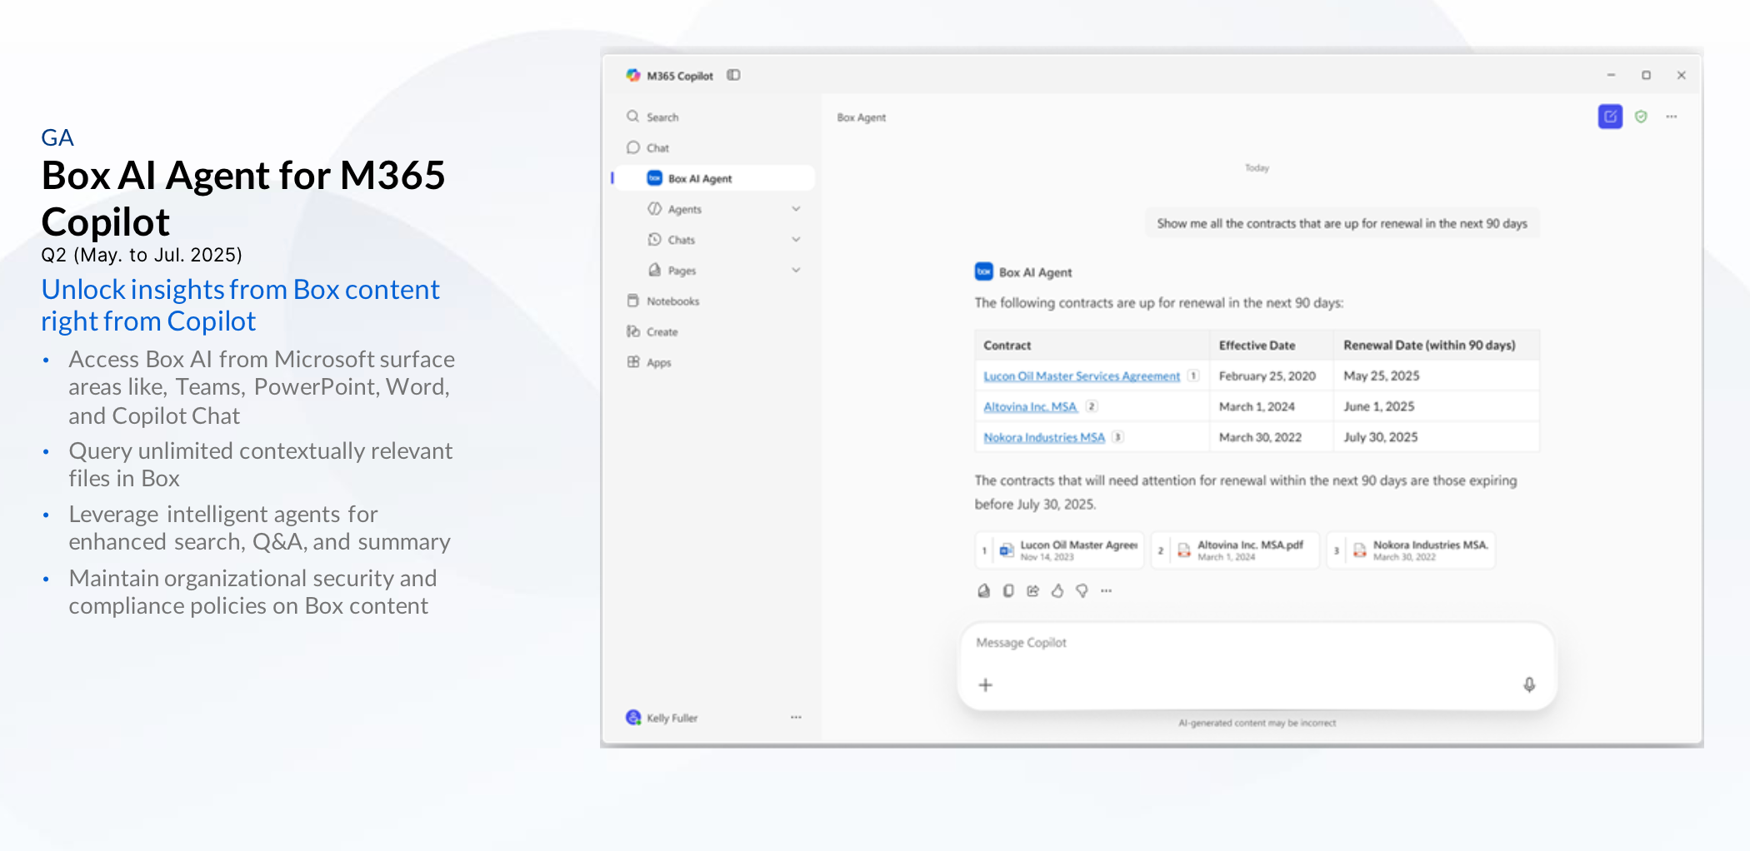This screenshot has width=1750, height=851.
Task: Toggle the sidebar panel icon beside M365 Copilot
Action: 733,75
